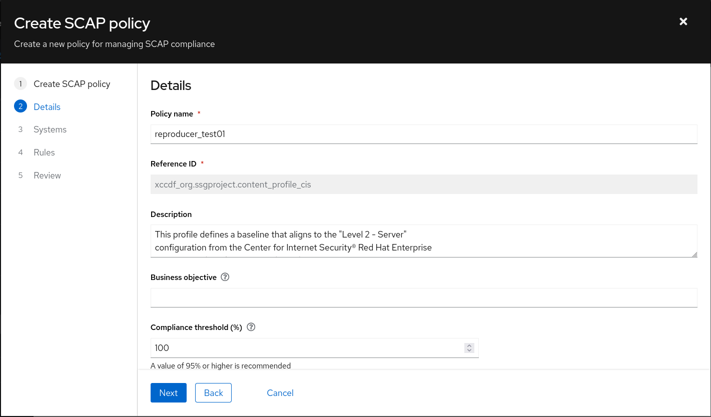Increase compliance threshold with up arrow
This screenshot has height=417, width=711.
pos(469,345)
